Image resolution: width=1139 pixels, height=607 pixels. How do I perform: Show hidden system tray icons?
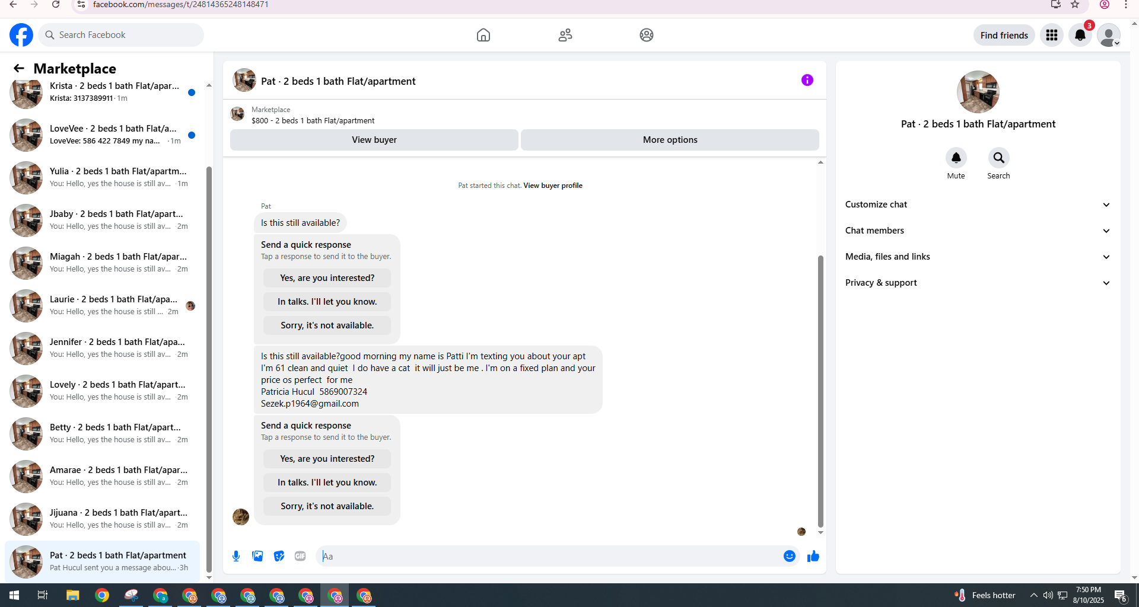(1034, 595)
